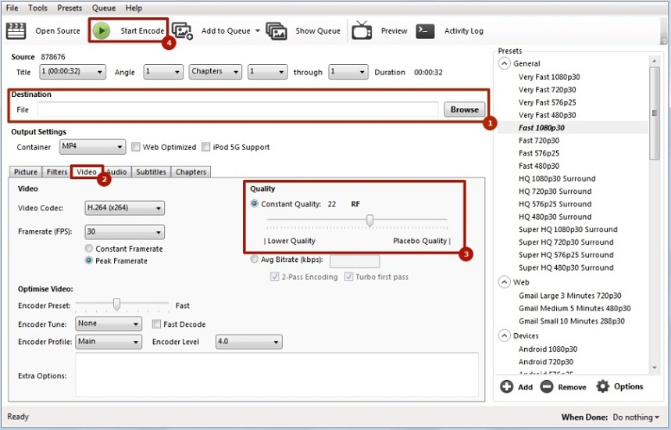Open the Activity Log terminal icon
Screen dimensions: 671x430
425,30
